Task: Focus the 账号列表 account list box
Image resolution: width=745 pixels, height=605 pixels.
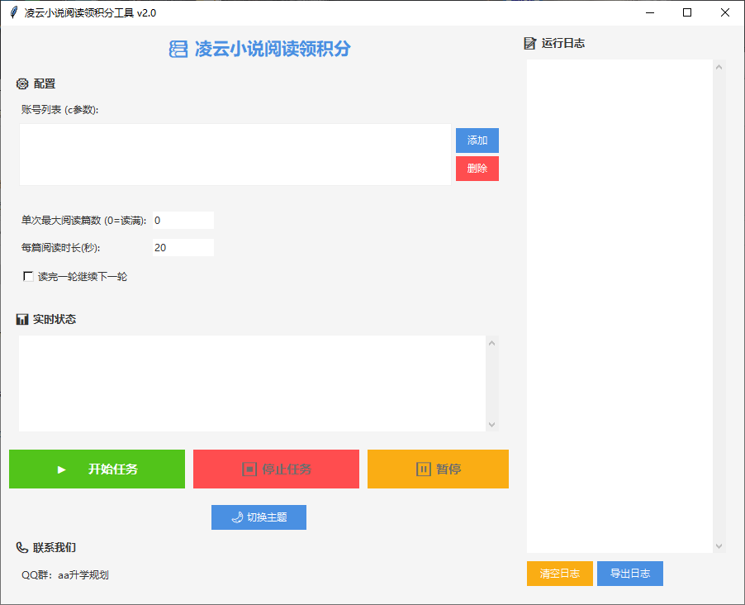Action: [235, 155]
